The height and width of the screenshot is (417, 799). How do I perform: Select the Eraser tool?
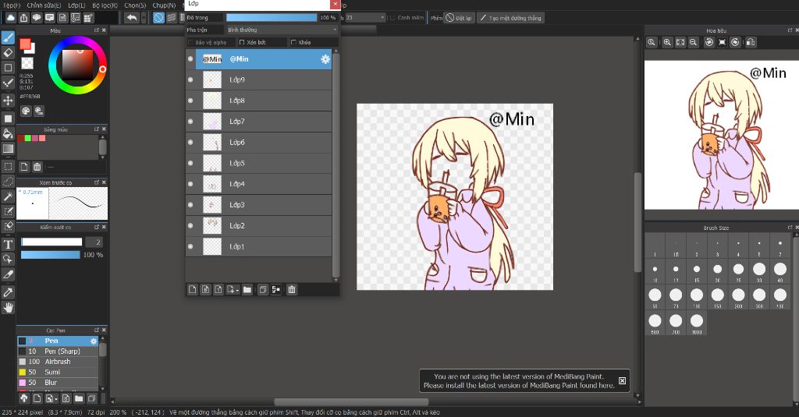pos(8,52)
